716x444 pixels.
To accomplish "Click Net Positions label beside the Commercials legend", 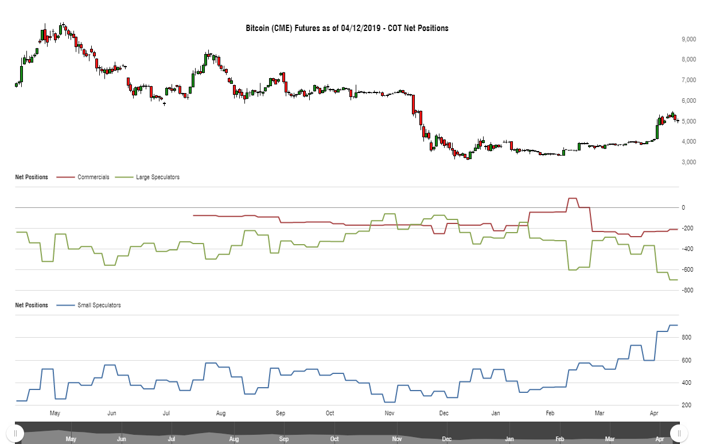I will [x=32, y=177].
